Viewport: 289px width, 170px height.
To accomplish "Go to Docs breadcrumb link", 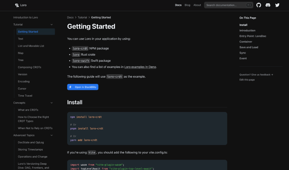I will [70, 17].
